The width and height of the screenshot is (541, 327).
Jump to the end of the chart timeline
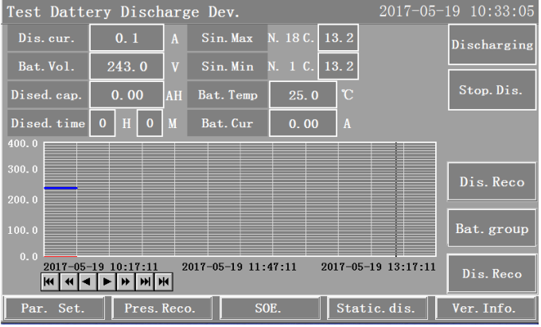click(145, 281)
